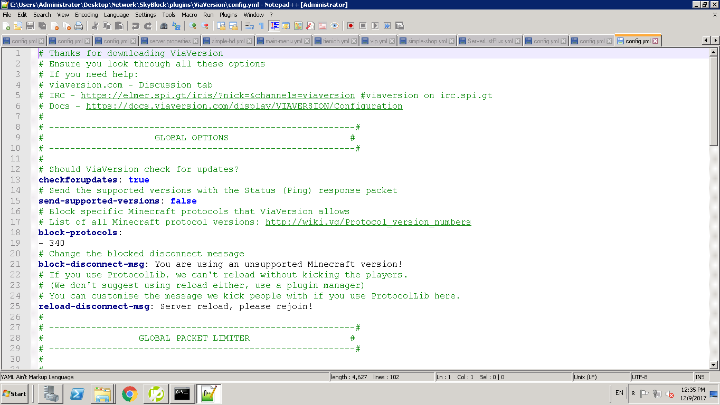Toggle the Indent Guide button

tap(274, 26)
